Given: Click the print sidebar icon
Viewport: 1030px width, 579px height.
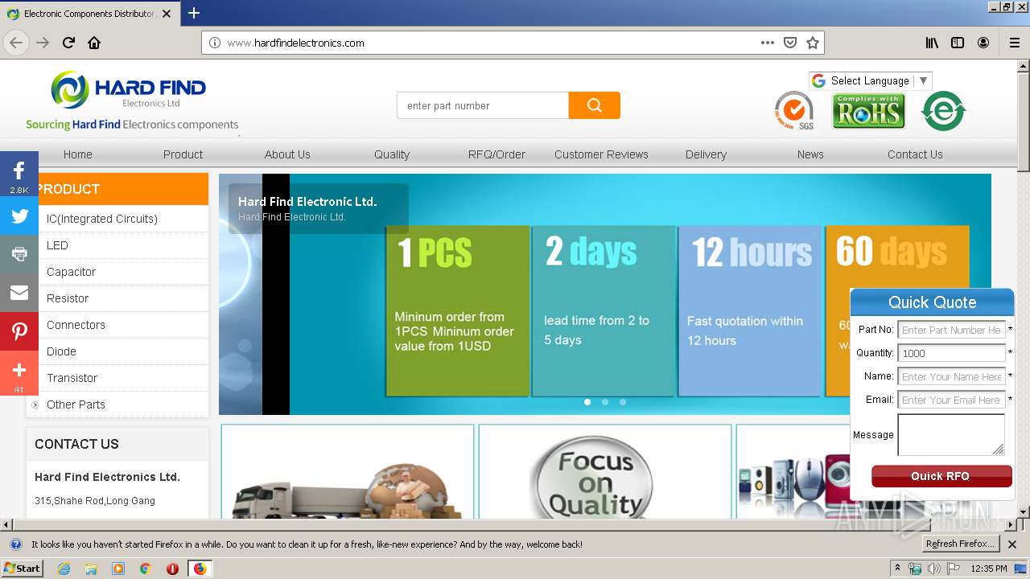Looking at the screenshot, I should (x=19, y=254).
